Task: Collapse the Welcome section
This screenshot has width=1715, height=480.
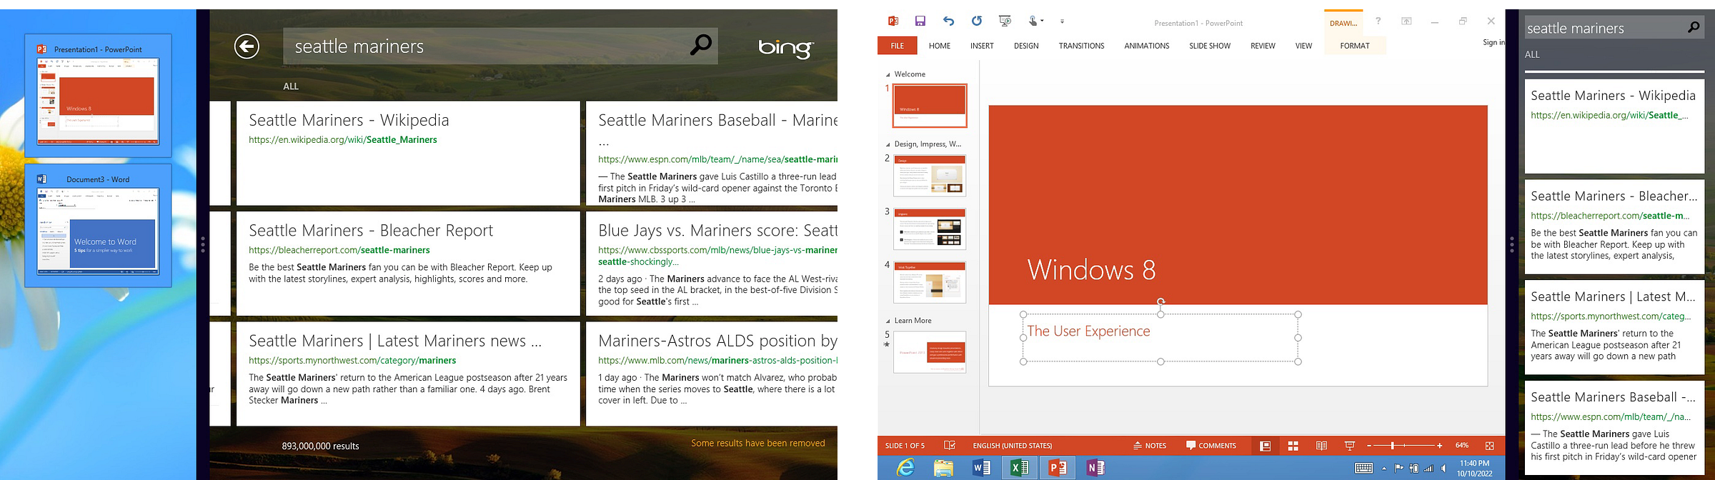Action: (888, 75)
